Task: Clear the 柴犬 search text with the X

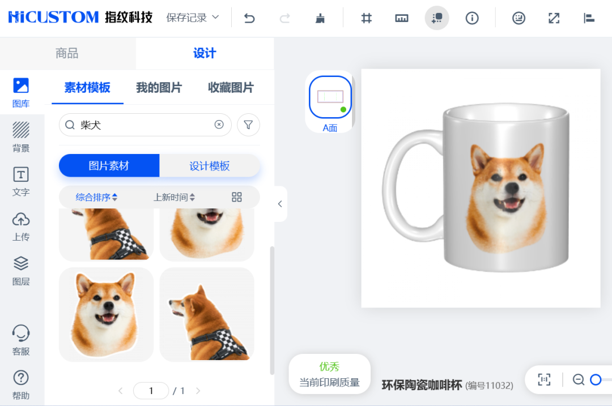Action: pyautogui.click(x=219, y=125)
